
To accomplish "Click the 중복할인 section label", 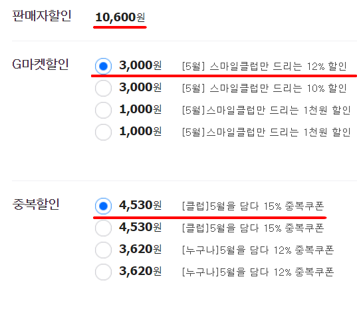I will click(36, 204).
